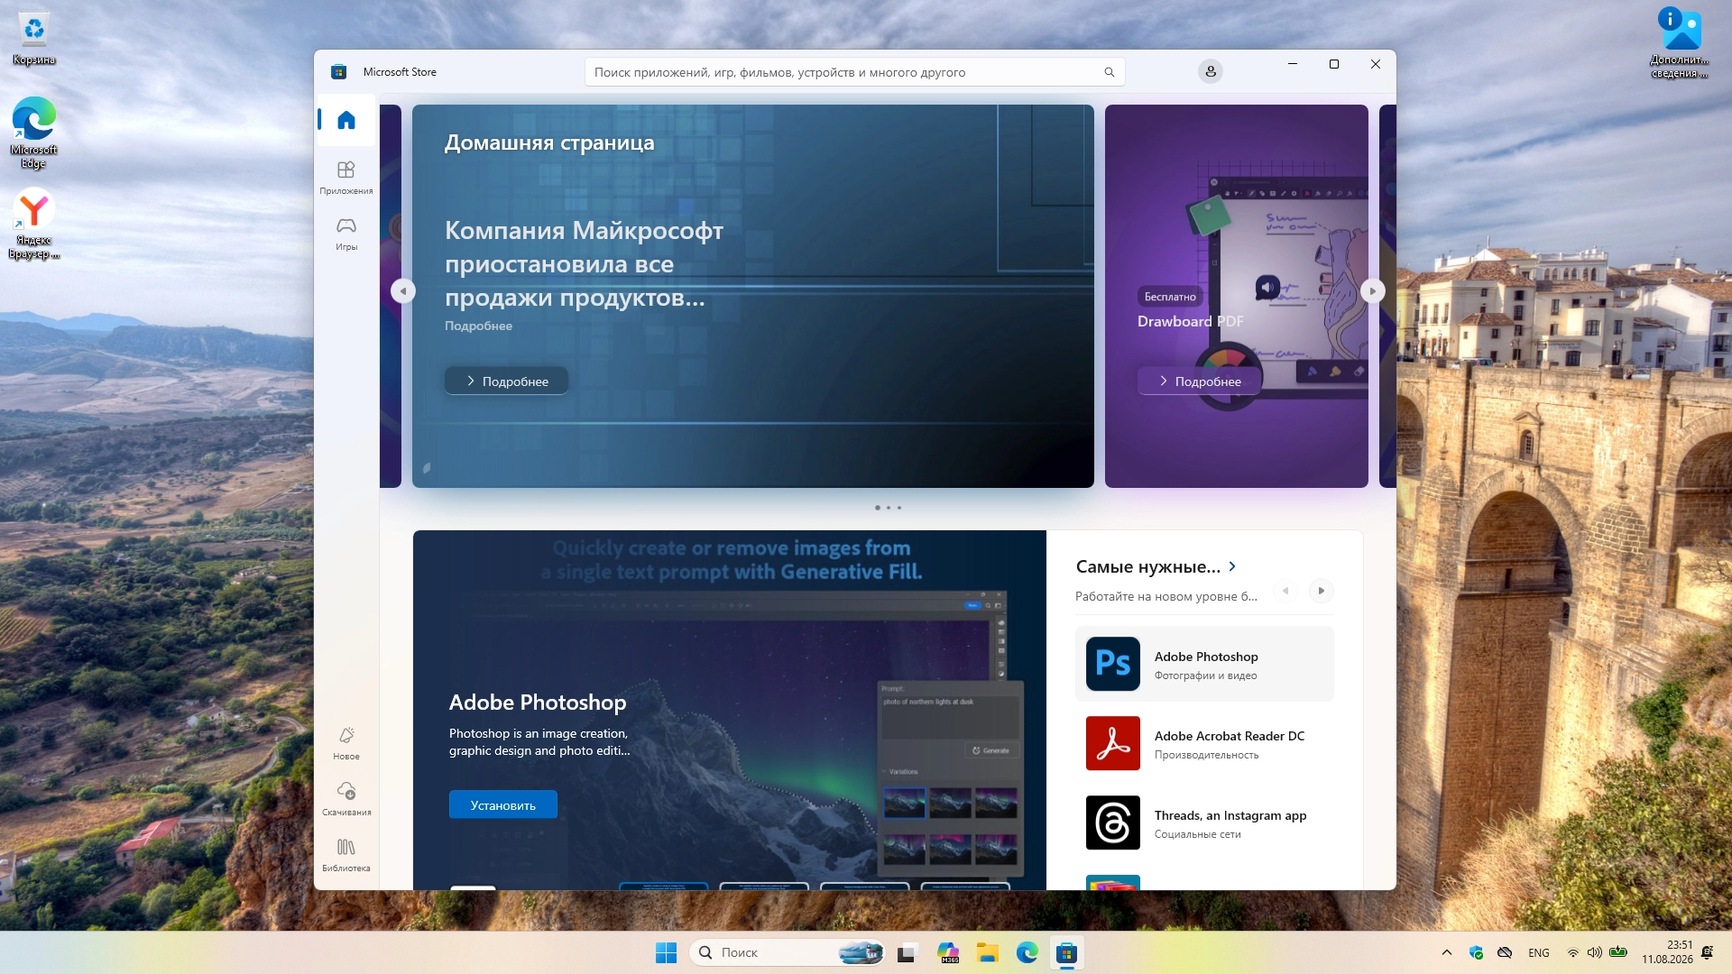Open Библиотека in the Store sidebar
This screenshot has height=974, width=1732.
pyautogui.click(x=346, y=856)
